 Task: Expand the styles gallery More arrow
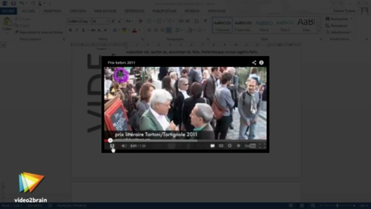coord(319,31)
